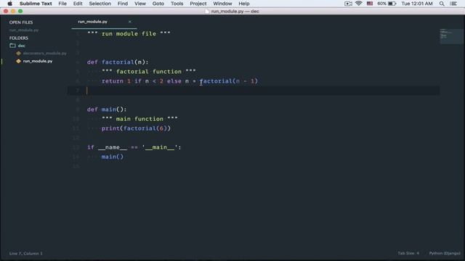Viewport: 465px width, 261px height.
Task: Open the Selection menu
Action: click(100, 4)
